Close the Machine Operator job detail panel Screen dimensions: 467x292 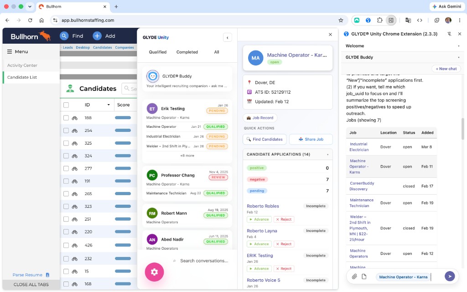(x=330, y=35)
